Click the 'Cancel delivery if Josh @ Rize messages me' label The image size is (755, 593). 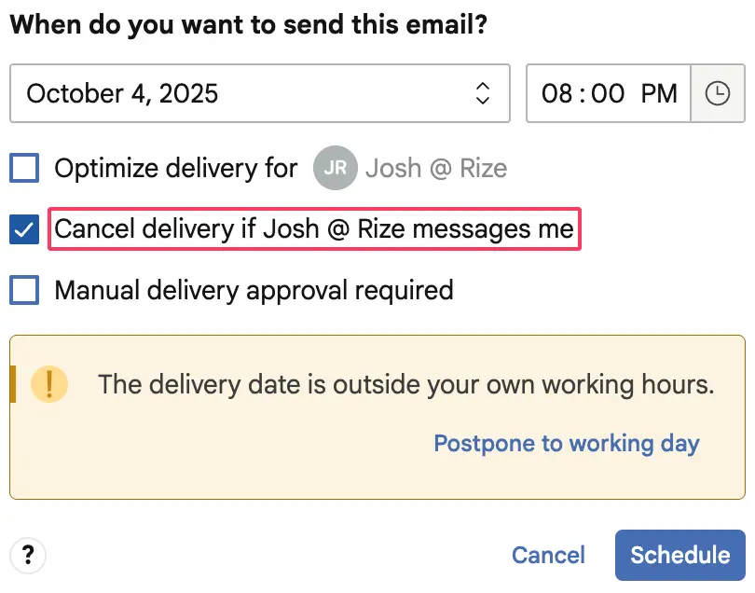point(314,229)
